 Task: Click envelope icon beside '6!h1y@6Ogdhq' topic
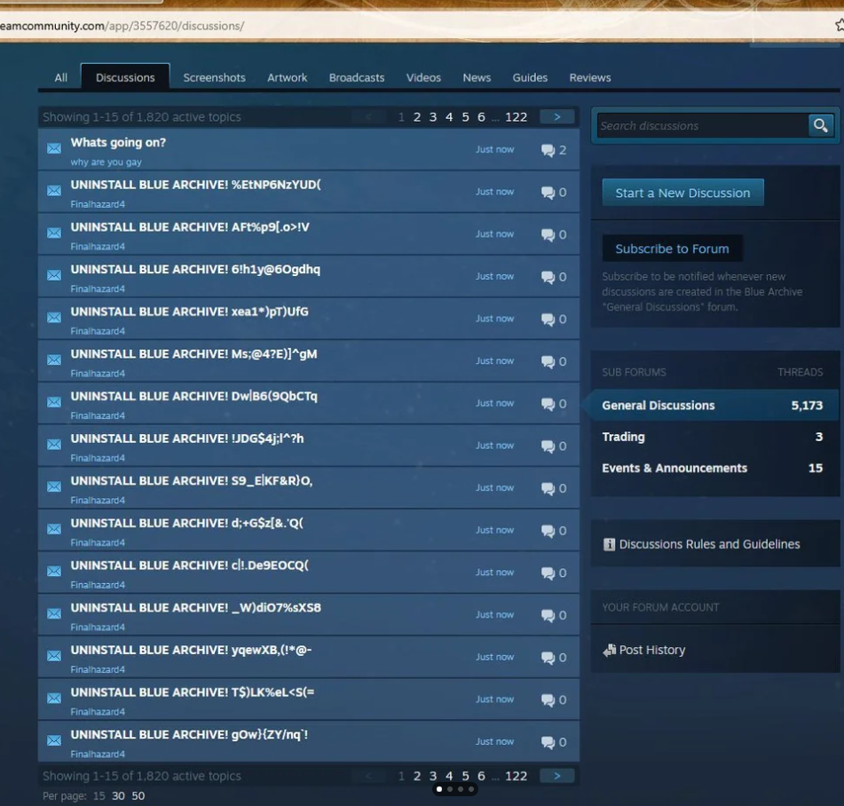(54, 275)
